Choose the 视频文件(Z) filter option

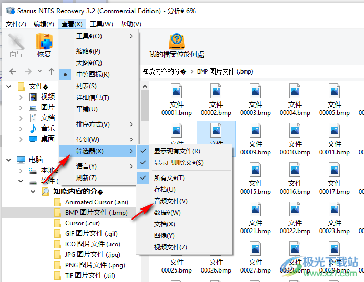185,247
